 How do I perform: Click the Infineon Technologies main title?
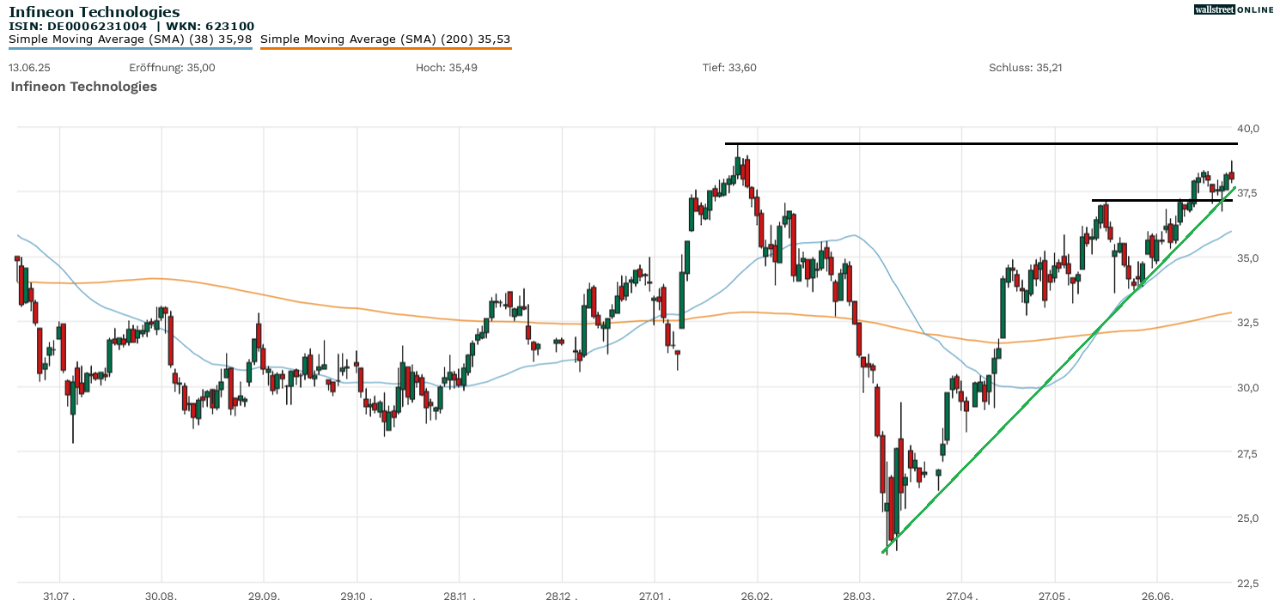pos(94,12)
